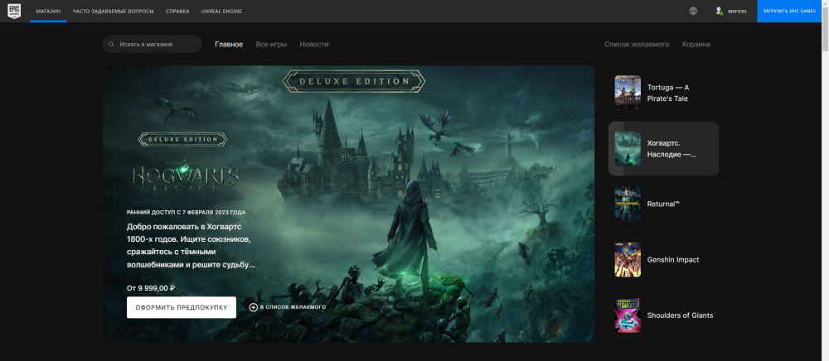Click the price От 9 999,00 ₽
829x361 pixels.
(151, 288)
